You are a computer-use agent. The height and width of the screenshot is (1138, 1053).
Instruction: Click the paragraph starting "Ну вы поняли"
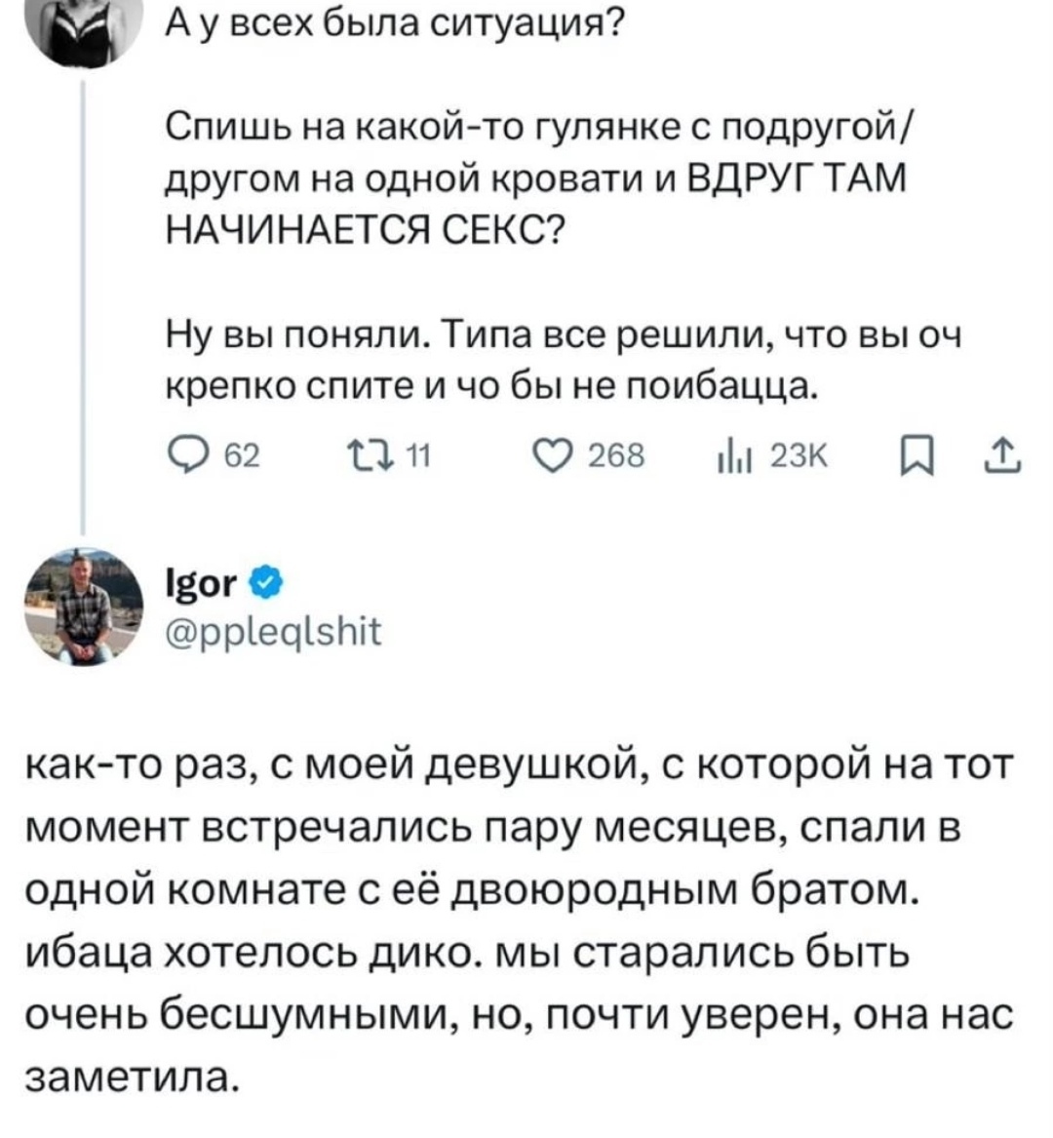(x=561, y=360)
